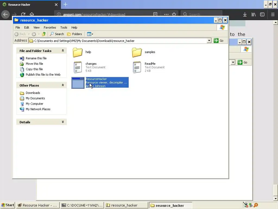
Task: Expand the Details panel
Action: pos(63,122)
